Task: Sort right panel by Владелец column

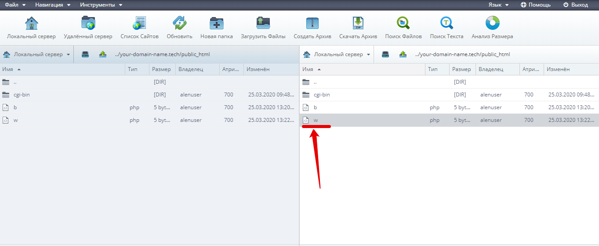Action: tap(498, 69)
